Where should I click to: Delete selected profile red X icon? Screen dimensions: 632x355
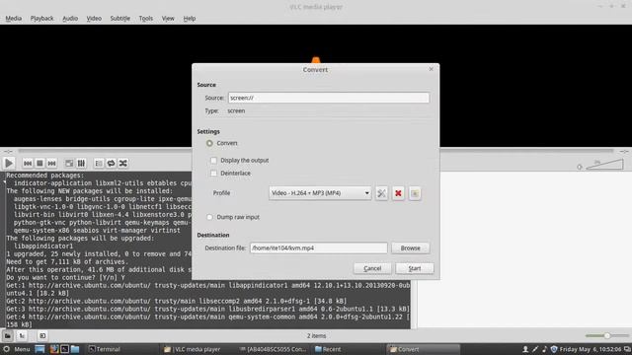click(x=398, y=193)
